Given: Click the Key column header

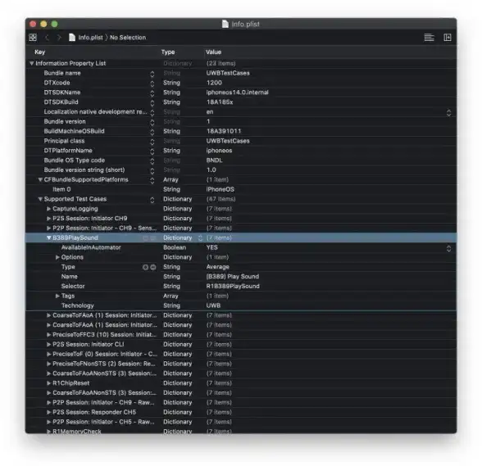Looking at the screenshot, I should [40, 52].
